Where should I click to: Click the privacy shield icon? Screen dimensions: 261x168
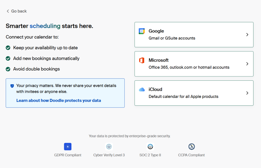12,86
